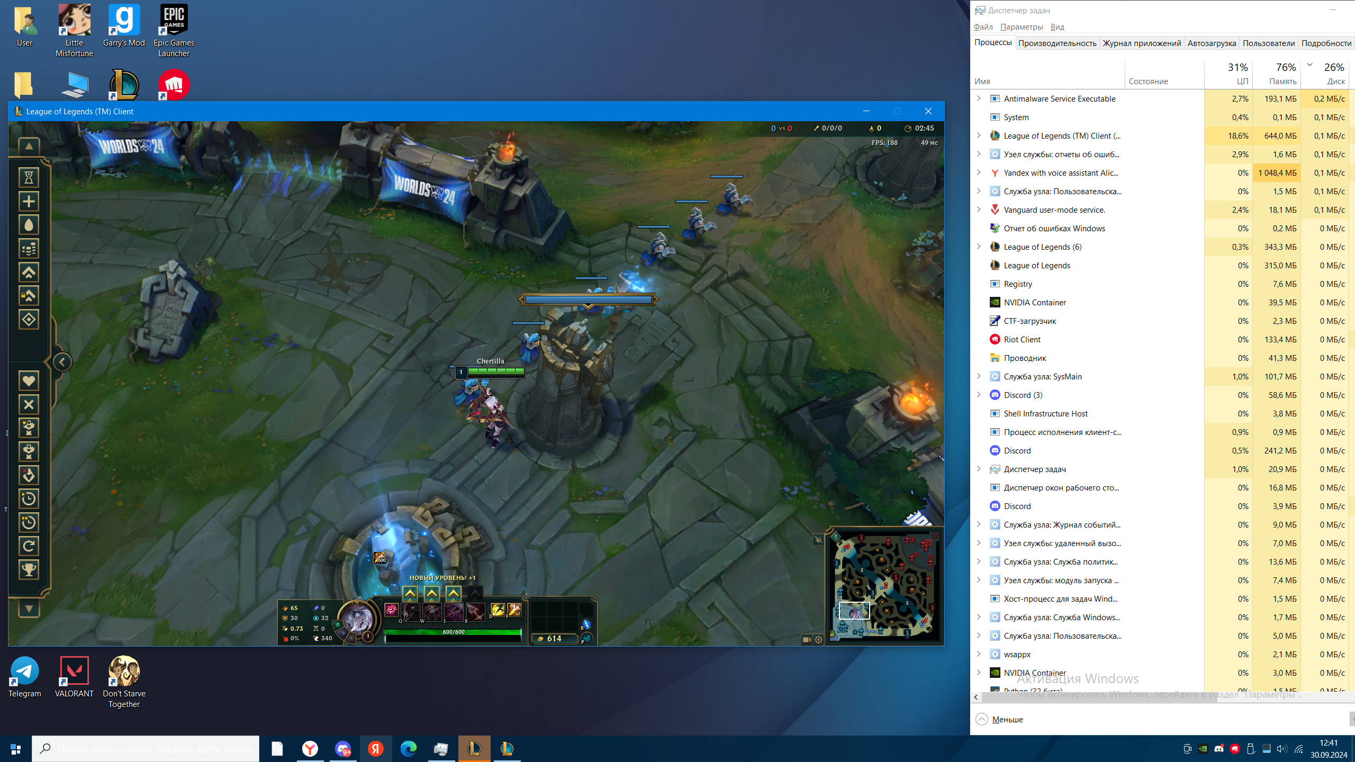
Task: Click the recall B button
Action: (586, 624)
